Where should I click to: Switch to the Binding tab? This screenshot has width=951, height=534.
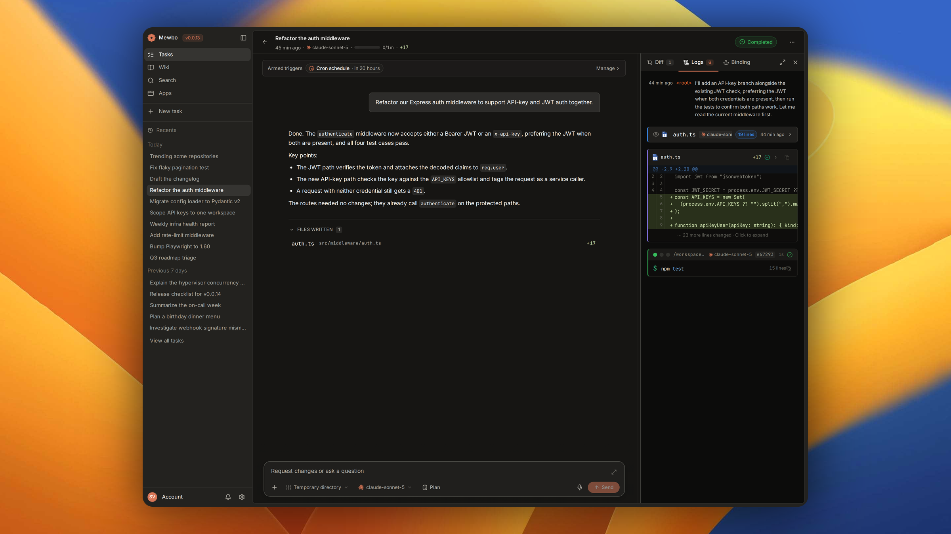(x=737, y=62)
